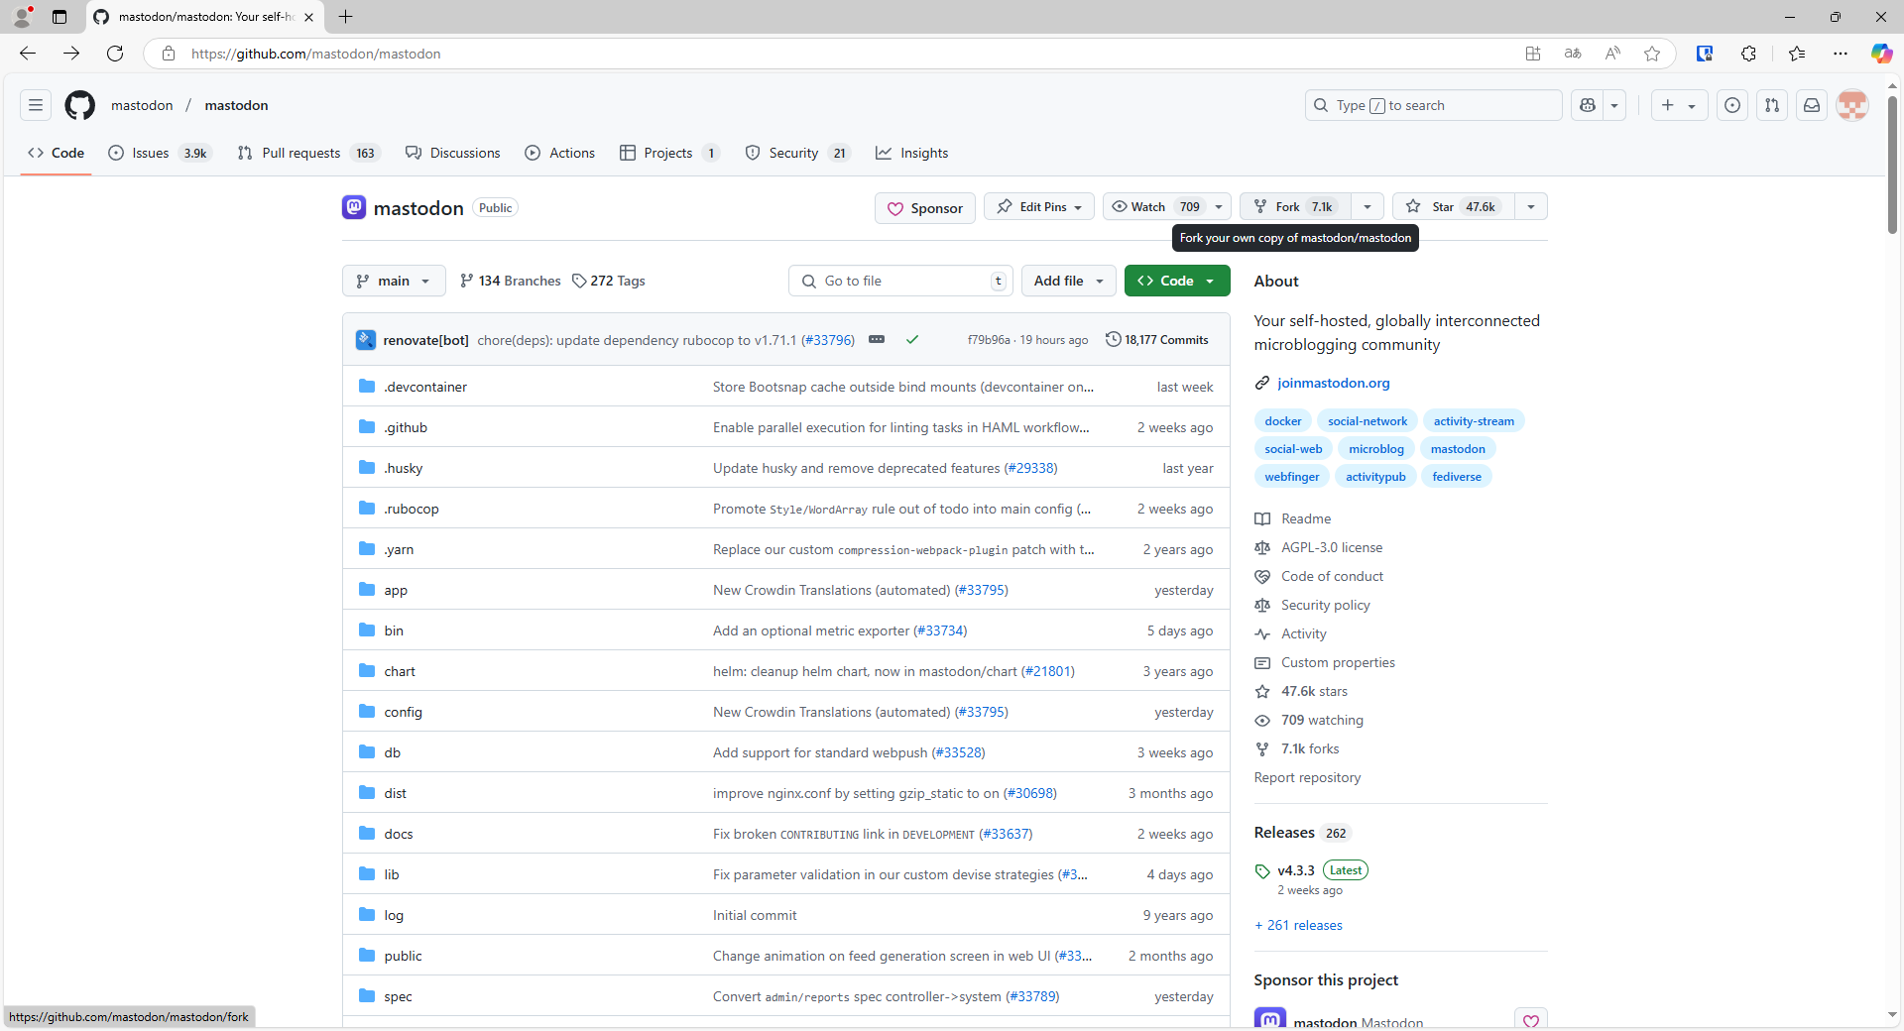
Task: View the 18,177 Commits history
Action: (x=1157, y=340)
